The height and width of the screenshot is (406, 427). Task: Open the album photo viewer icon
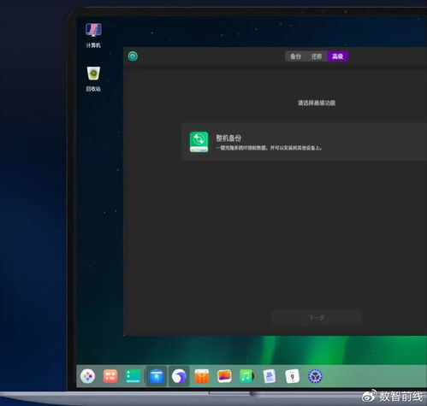pyautogui.click(x=224, y=376)
